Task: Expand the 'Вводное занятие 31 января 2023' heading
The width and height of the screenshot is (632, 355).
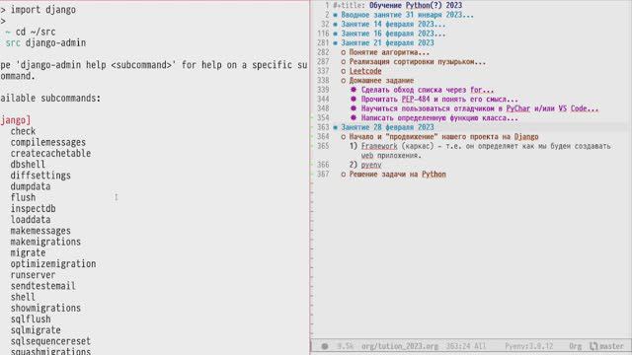Action: [407, 15]
